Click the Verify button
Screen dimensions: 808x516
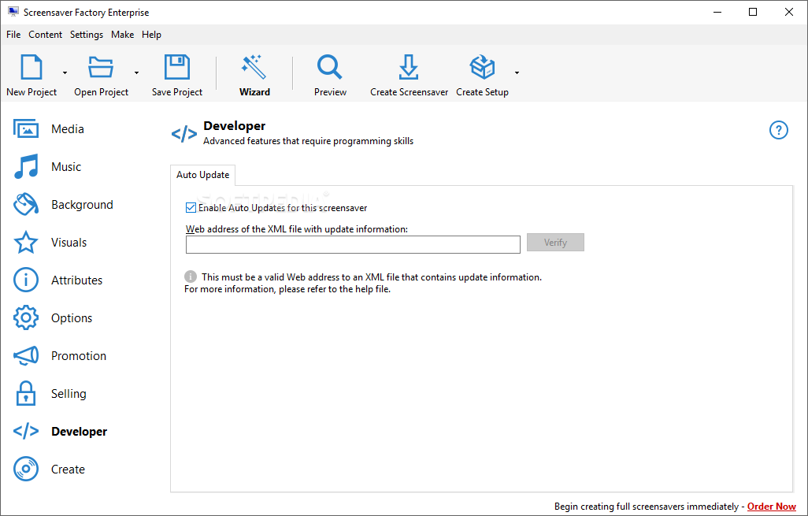pos(555,243)
